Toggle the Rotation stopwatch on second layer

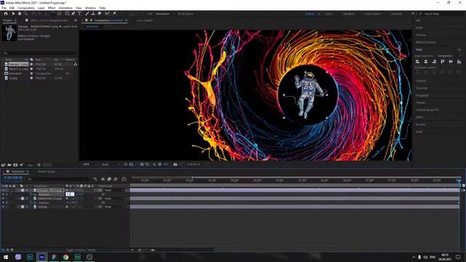(x=31, y=202)
